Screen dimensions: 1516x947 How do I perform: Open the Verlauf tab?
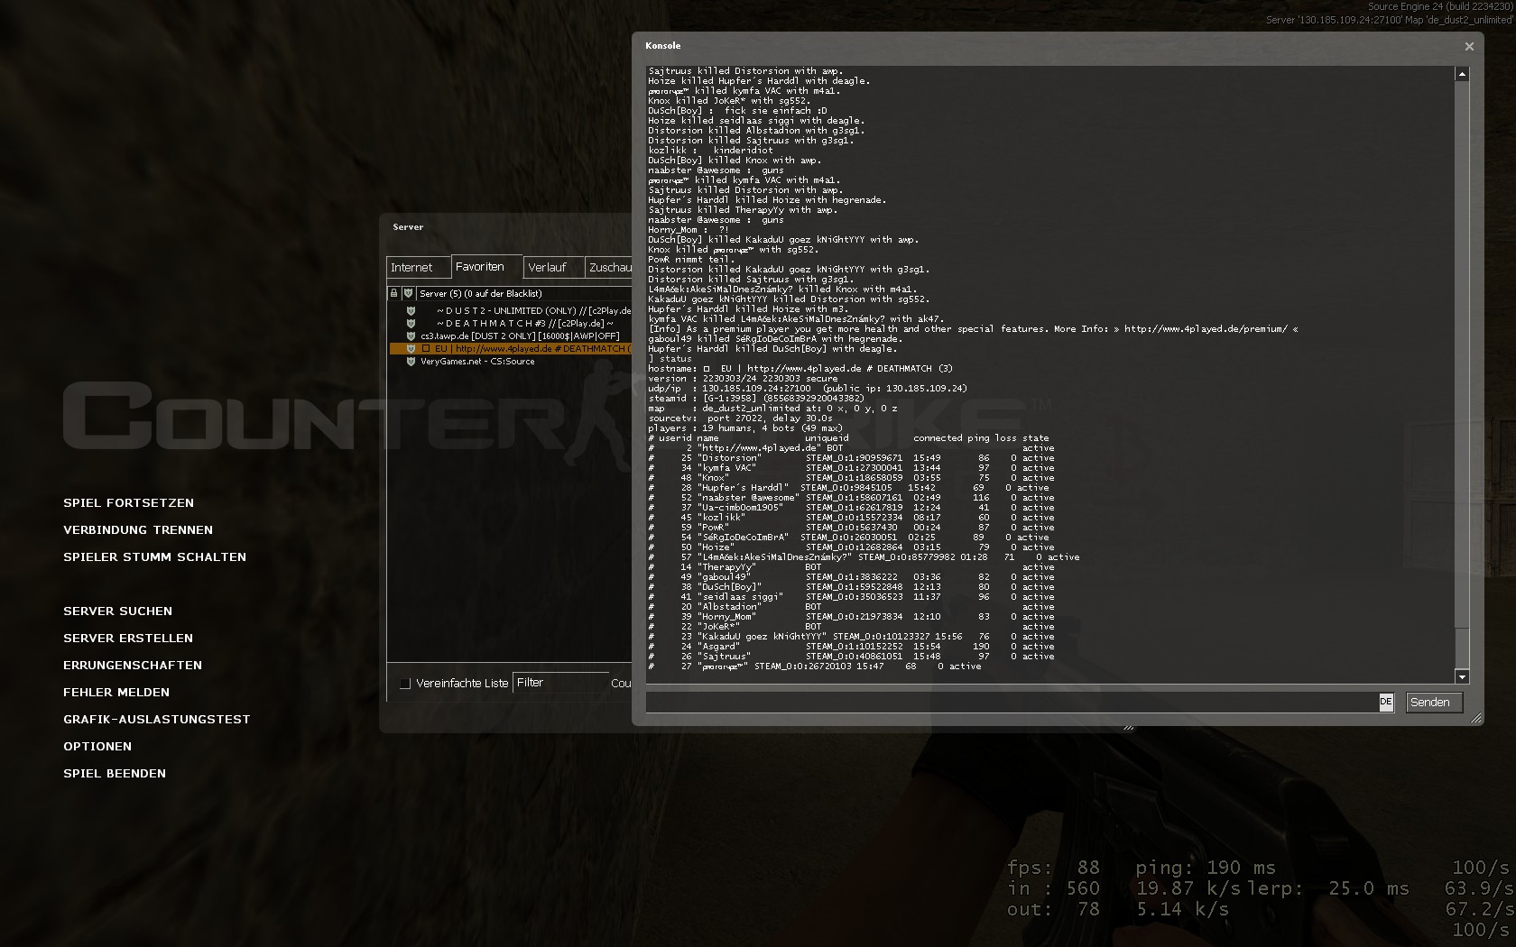pyautogui.click(x=554, y=268)
